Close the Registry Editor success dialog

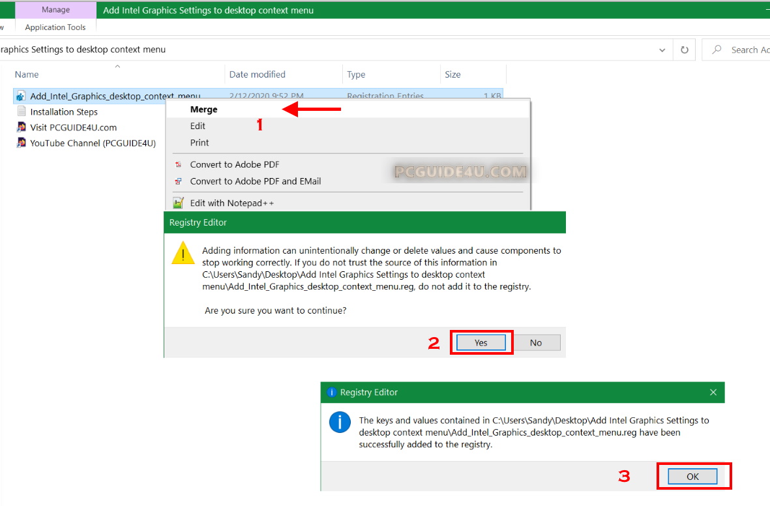[713, 393]
